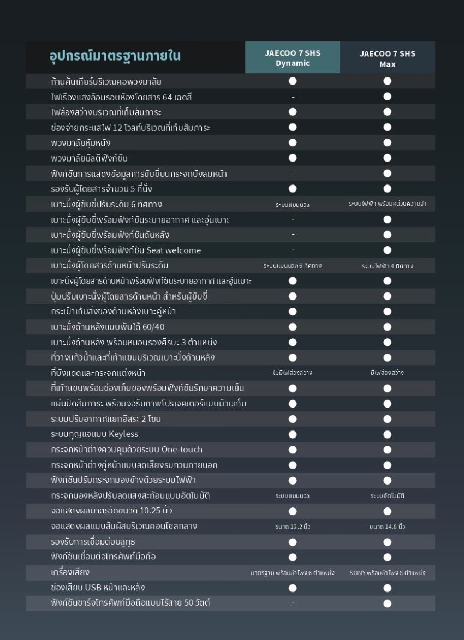Select the JAECOO 7 SHS Max column header

[x=387, y=58]
